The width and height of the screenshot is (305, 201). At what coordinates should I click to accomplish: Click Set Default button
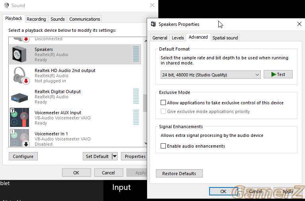point(97,156)
